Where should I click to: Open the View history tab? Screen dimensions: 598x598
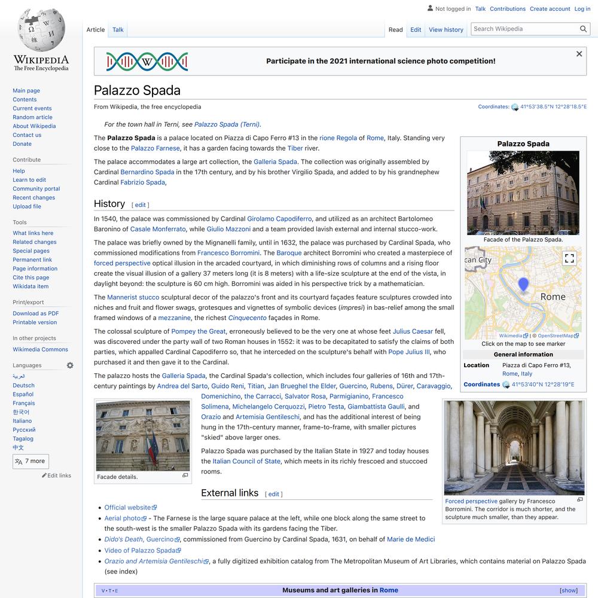pos(446,30)
